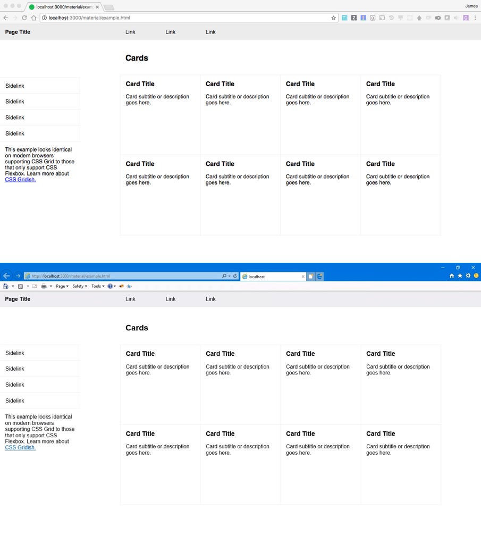
Task: Click the IE Home icon near window controls
Action: (x=452, y=276)
